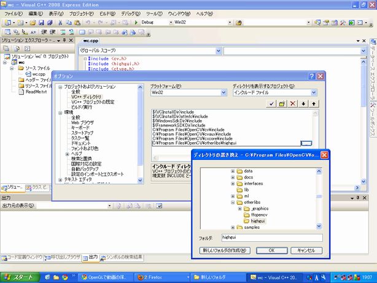Move directory entry up arrow

(x=314, y=104)
